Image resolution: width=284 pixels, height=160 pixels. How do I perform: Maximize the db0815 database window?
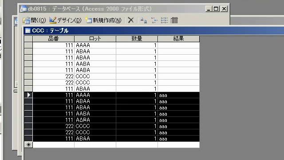pyautogui.click(x=216, y=9)
